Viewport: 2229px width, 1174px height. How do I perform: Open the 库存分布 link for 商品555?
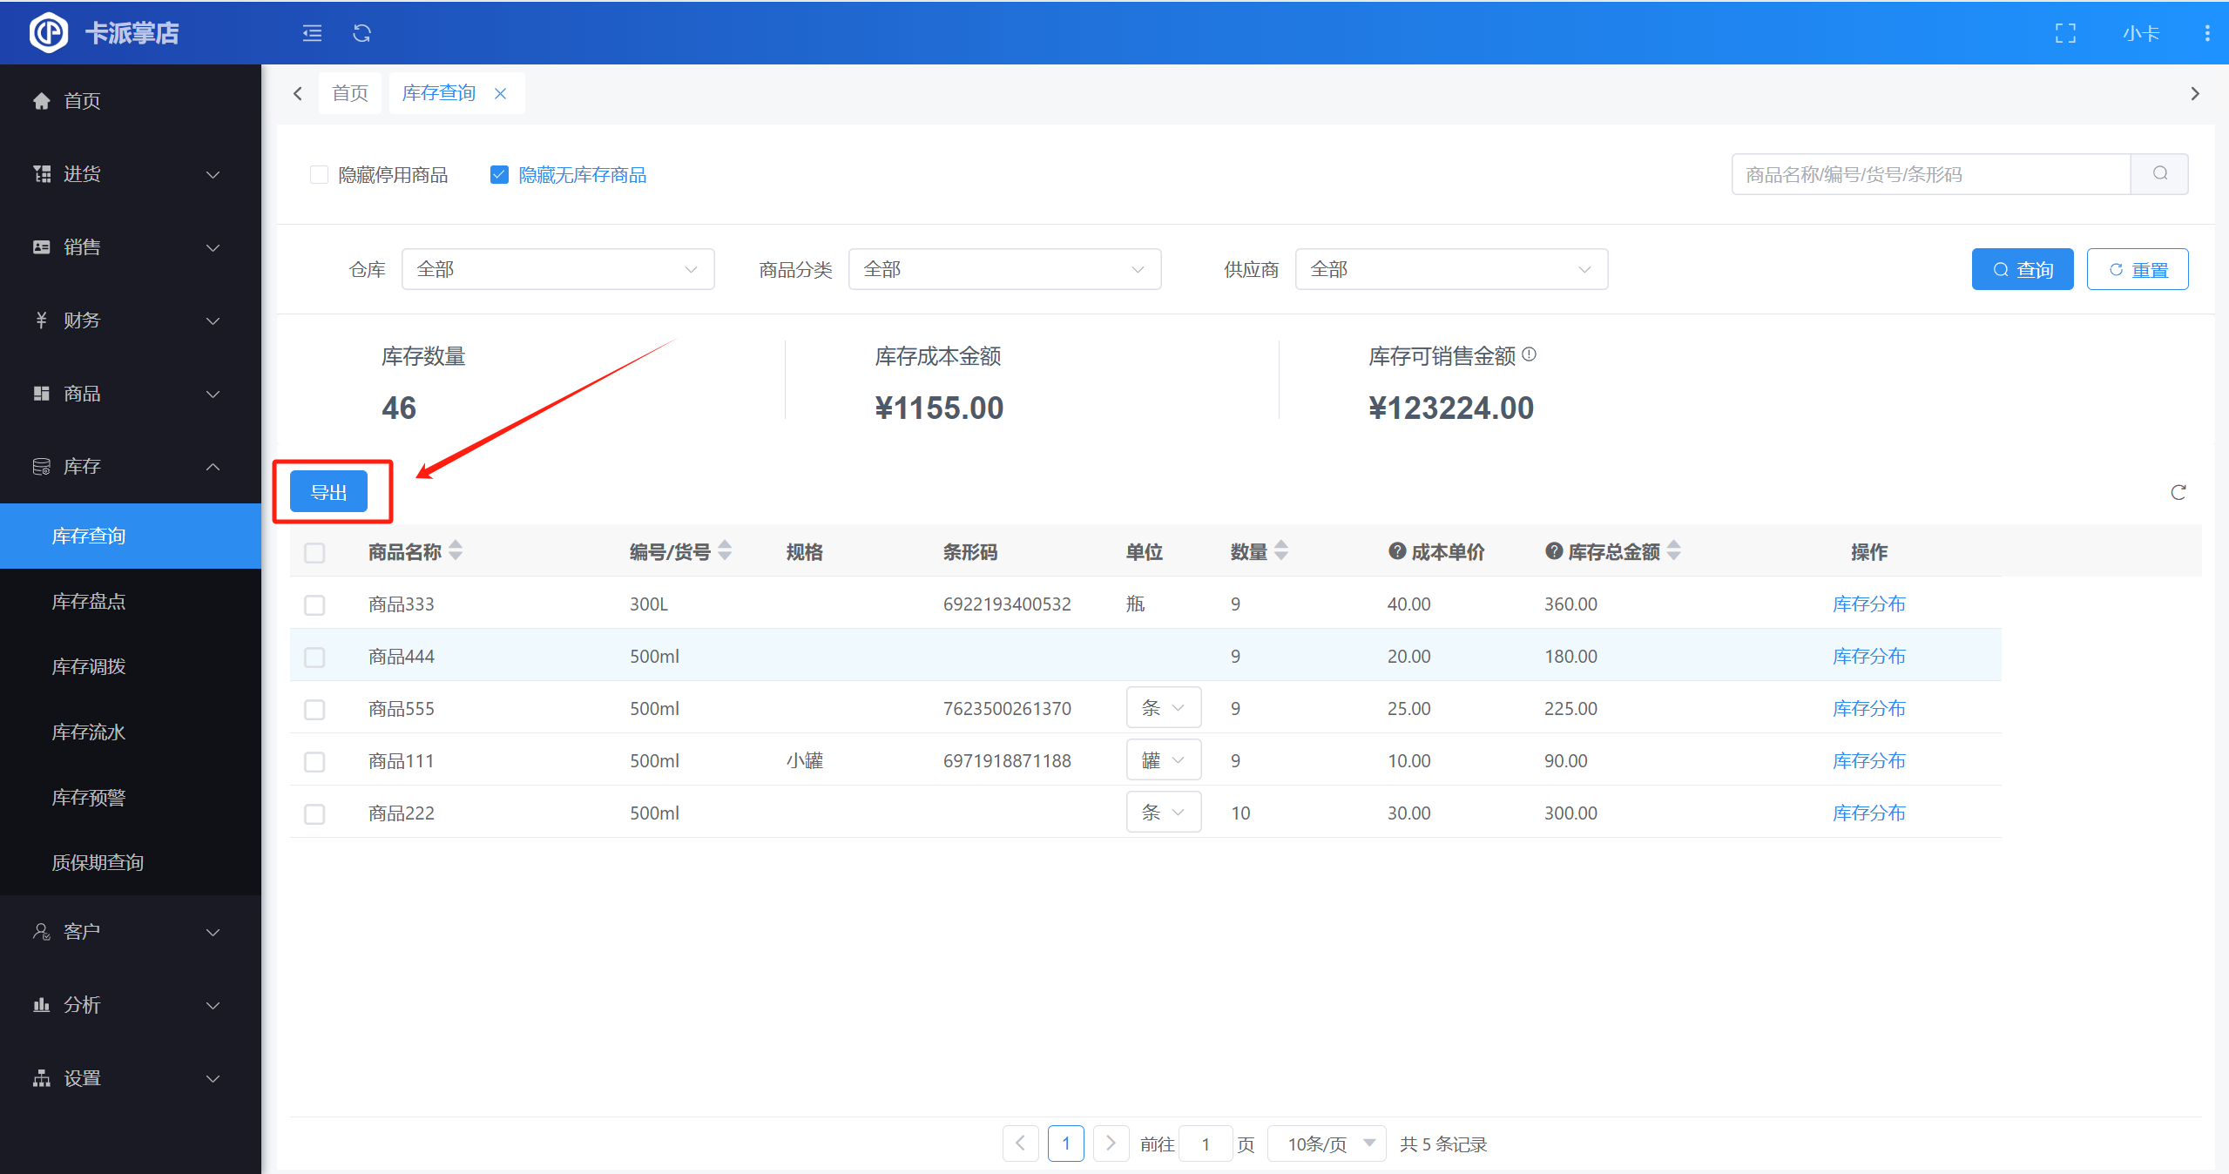pyautogui.click(x=1868, y=708)
